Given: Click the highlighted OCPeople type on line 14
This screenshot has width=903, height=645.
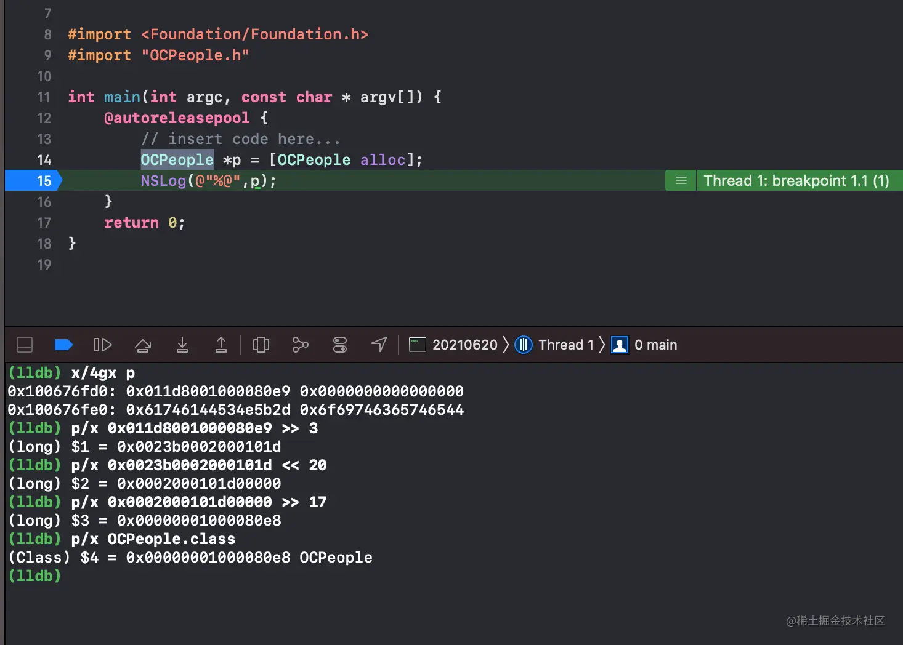Looking at the screenshot, I should point(177,160).
